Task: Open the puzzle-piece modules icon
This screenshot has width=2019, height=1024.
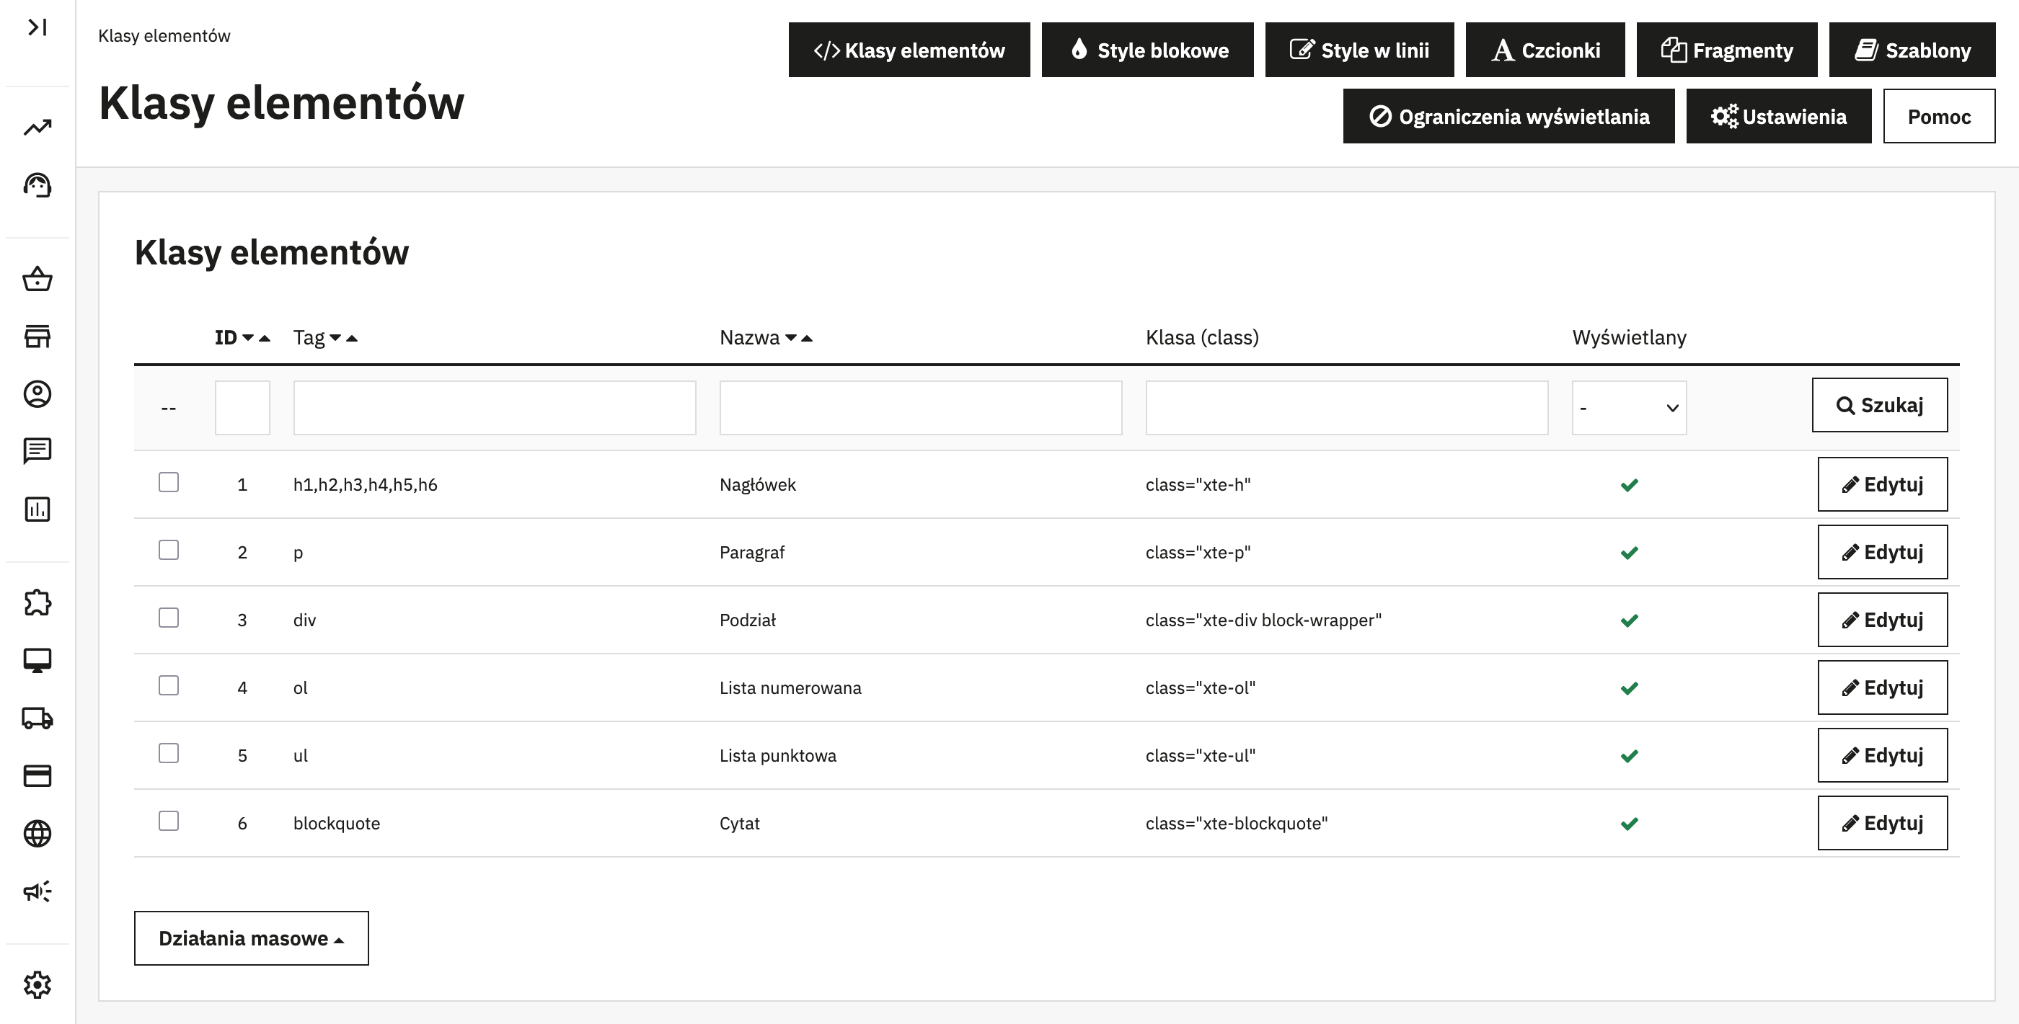Action: (x=37, y=602)
